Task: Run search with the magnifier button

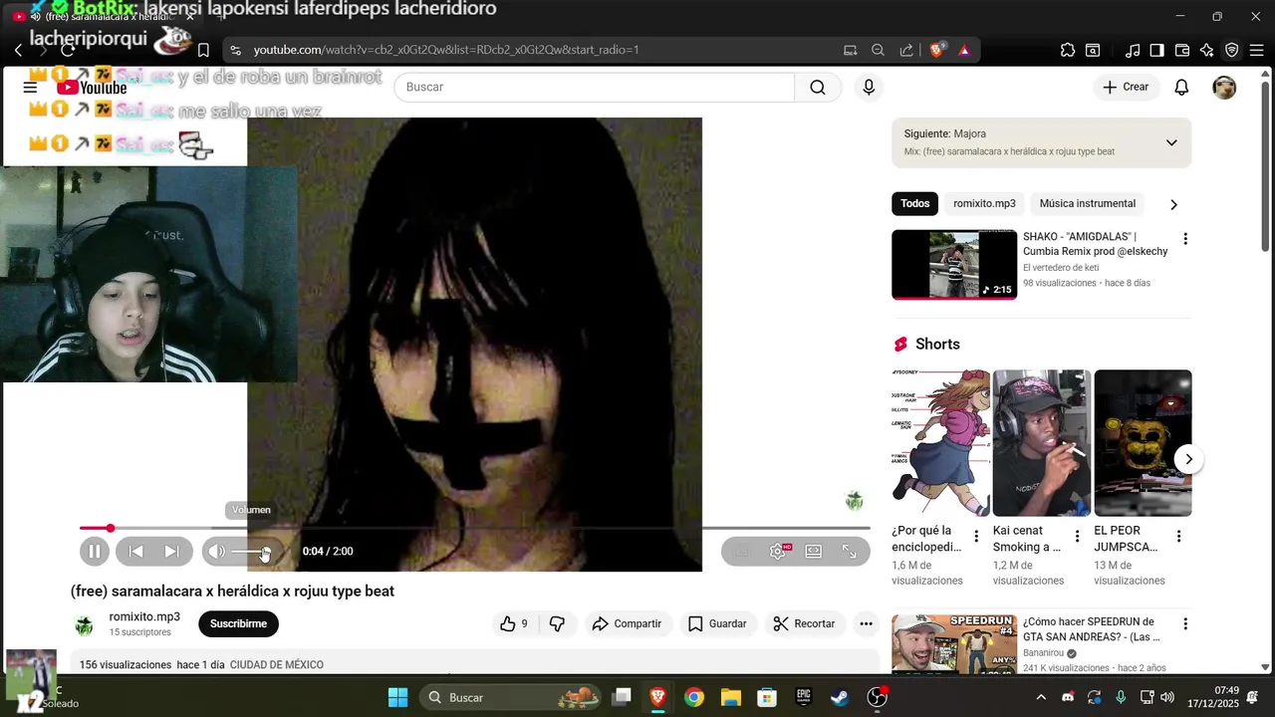Action: (818, 87)
